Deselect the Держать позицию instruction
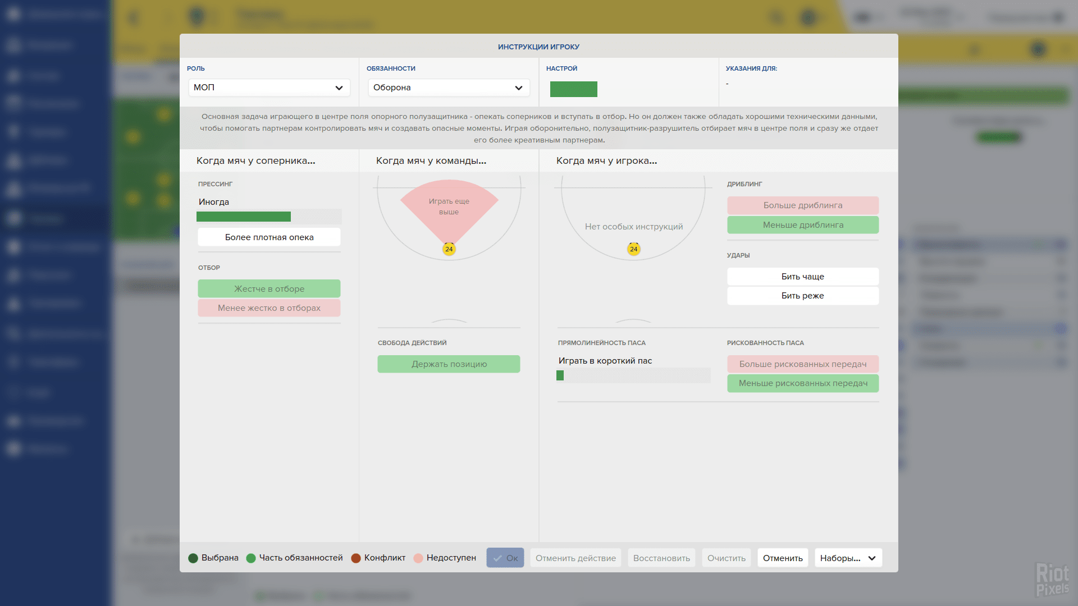The image size is (1078, 606). pos(449,364)
